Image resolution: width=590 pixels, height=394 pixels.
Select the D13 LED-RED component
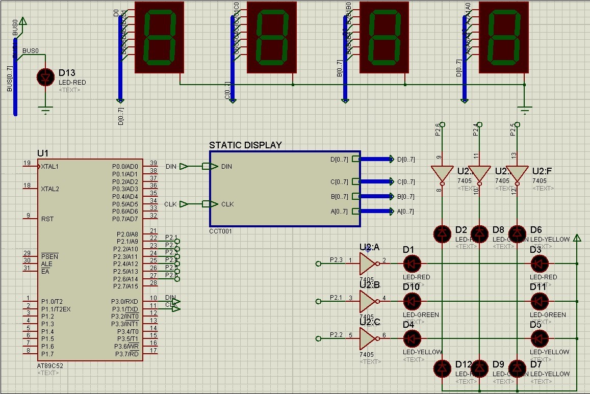coord(46,77)
